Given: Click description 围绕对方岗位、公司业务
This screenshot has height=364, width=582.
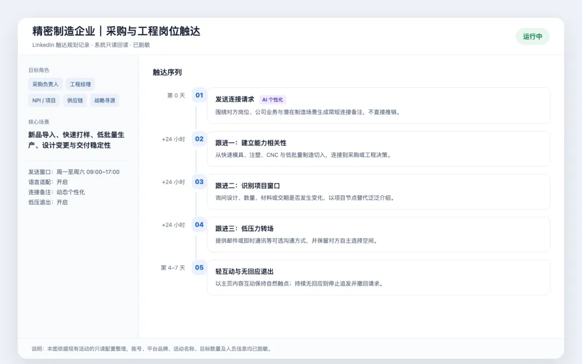Looking at the screenshot, I should click(308, 112).
